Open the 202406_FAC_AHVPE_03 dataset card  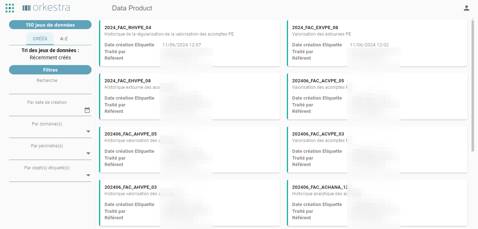[x=190, y=203]
